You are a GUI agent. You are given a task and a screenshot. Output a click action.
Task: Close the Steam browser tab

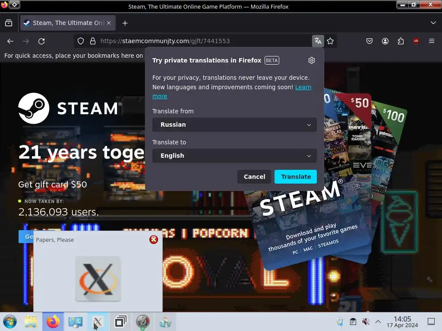pos(109,23)
